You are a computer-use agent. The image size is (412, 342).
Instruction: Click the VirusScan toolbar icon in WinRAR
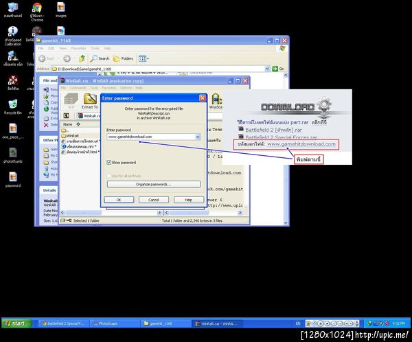[216, 101]
